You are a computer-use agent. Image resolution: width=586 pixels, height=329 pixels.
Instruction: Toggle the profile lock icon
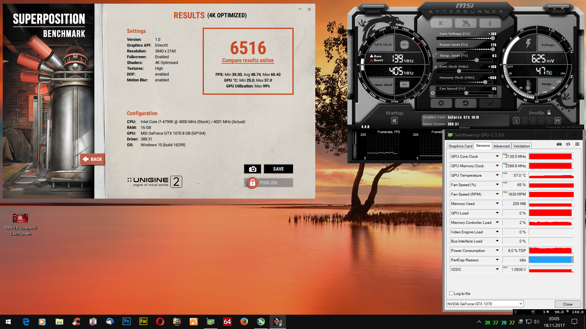549,112
